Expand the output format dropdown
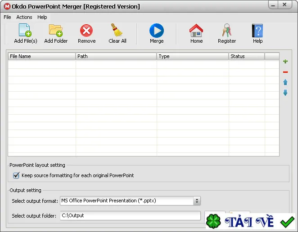The height and width of the screenshot is (232, 298). point(197,201)
